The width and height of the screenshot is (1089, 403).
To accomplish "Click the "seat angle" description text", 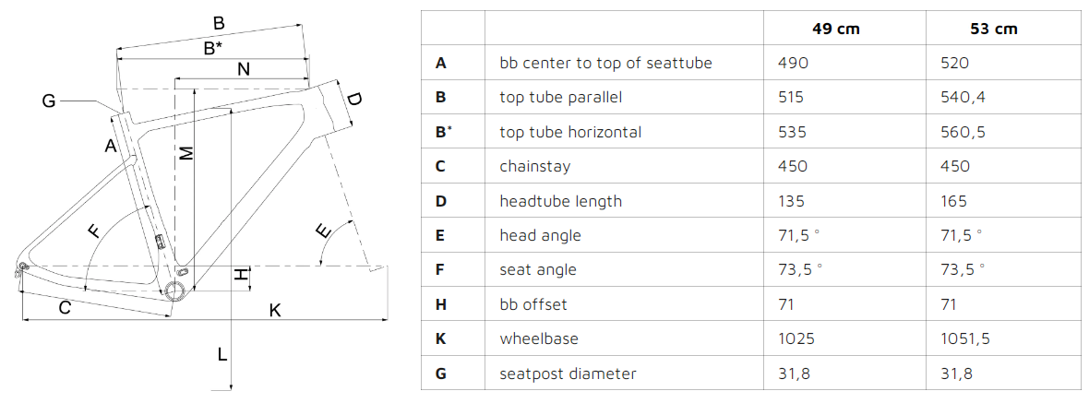I will 537,269.
